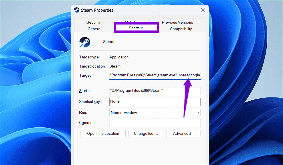The width and height of the screenshot is (283, 165).
Task: Click the Steam icon in title bar
Action: pyautogui.click(x=77, y=10)
